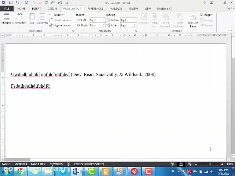Click the Undo arrow icon
This screenshot has height=176, width=235.
(x=17, y=3)
